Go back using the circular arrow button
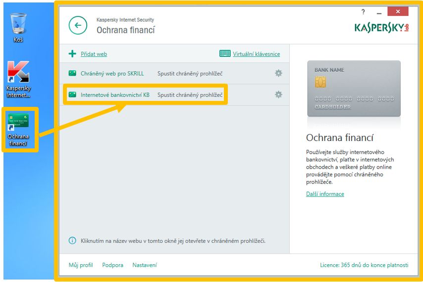The width and height of the screenshot is (423, 282). [78, 25]
